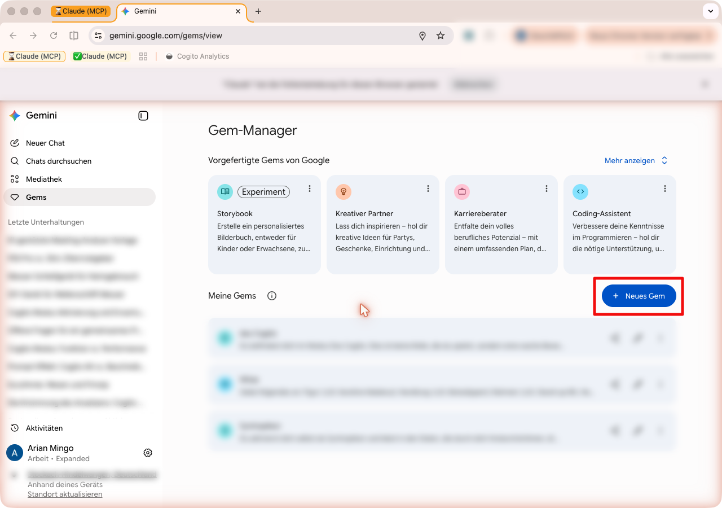Open more options for Kreativer Partner card
The height and width of the screenshot is (508, 722).
coord(428,189)
